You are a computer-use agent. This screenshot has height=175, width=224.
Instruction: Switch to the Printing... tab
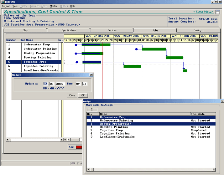coord(198,30)
